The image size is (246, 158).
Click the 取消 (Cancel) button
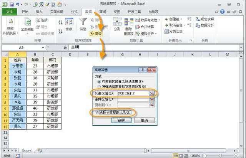click(145, 120)
